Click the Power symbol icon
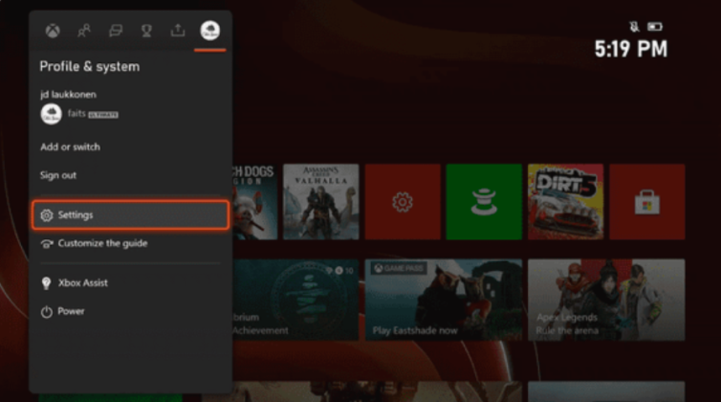 (47, 312)
